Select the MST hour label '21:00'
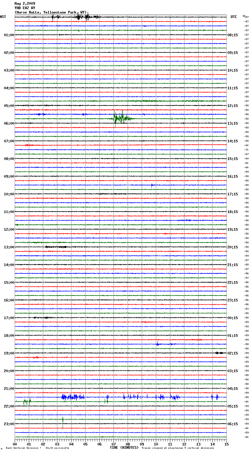Viewport: 250px width, 452px height. click(x=9, y=388)
